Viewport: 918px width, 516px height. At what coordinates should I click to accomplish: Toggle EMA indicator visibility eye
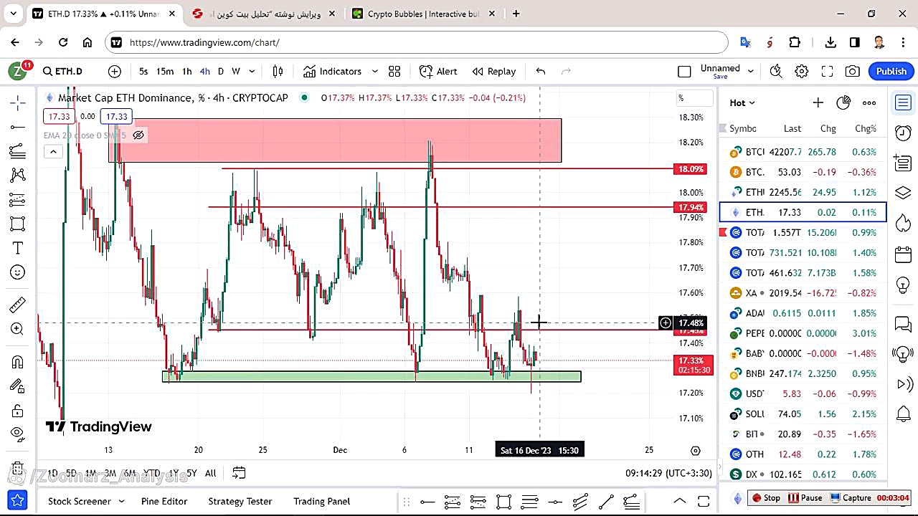pos(138,135)
